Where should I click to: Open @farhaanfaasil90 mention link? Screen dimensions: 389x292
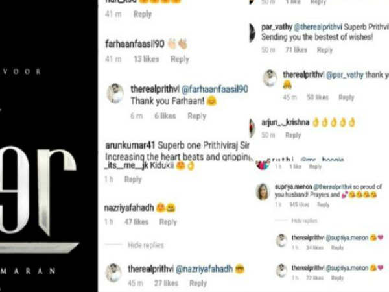pyautogui.click(x=215, y=90)
